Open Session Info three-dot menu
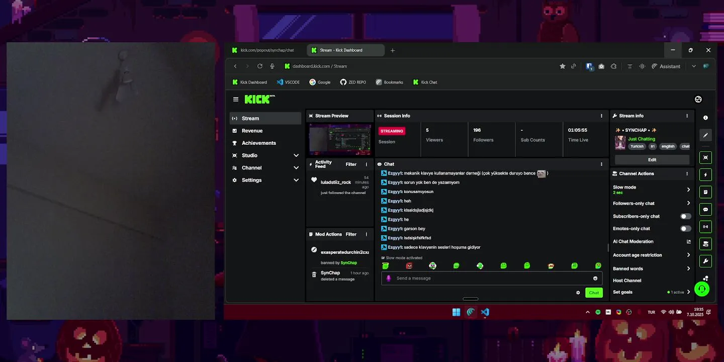The height and width of the screenshot is (362, 724). tap(601, 116)
